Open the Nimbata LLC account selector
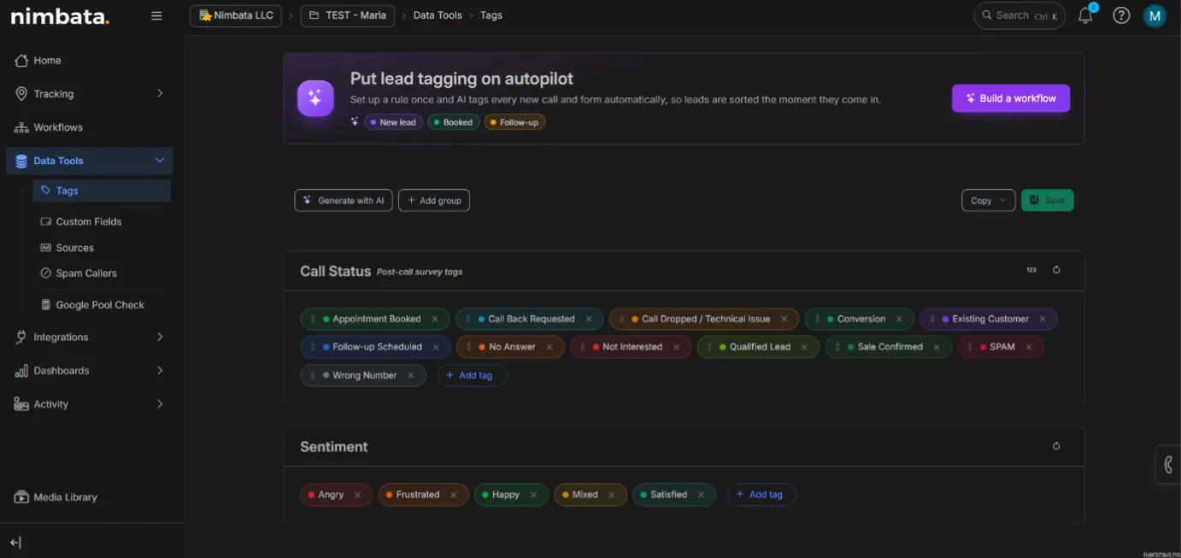The image size is (1181, 558). [x=236, y=15]
